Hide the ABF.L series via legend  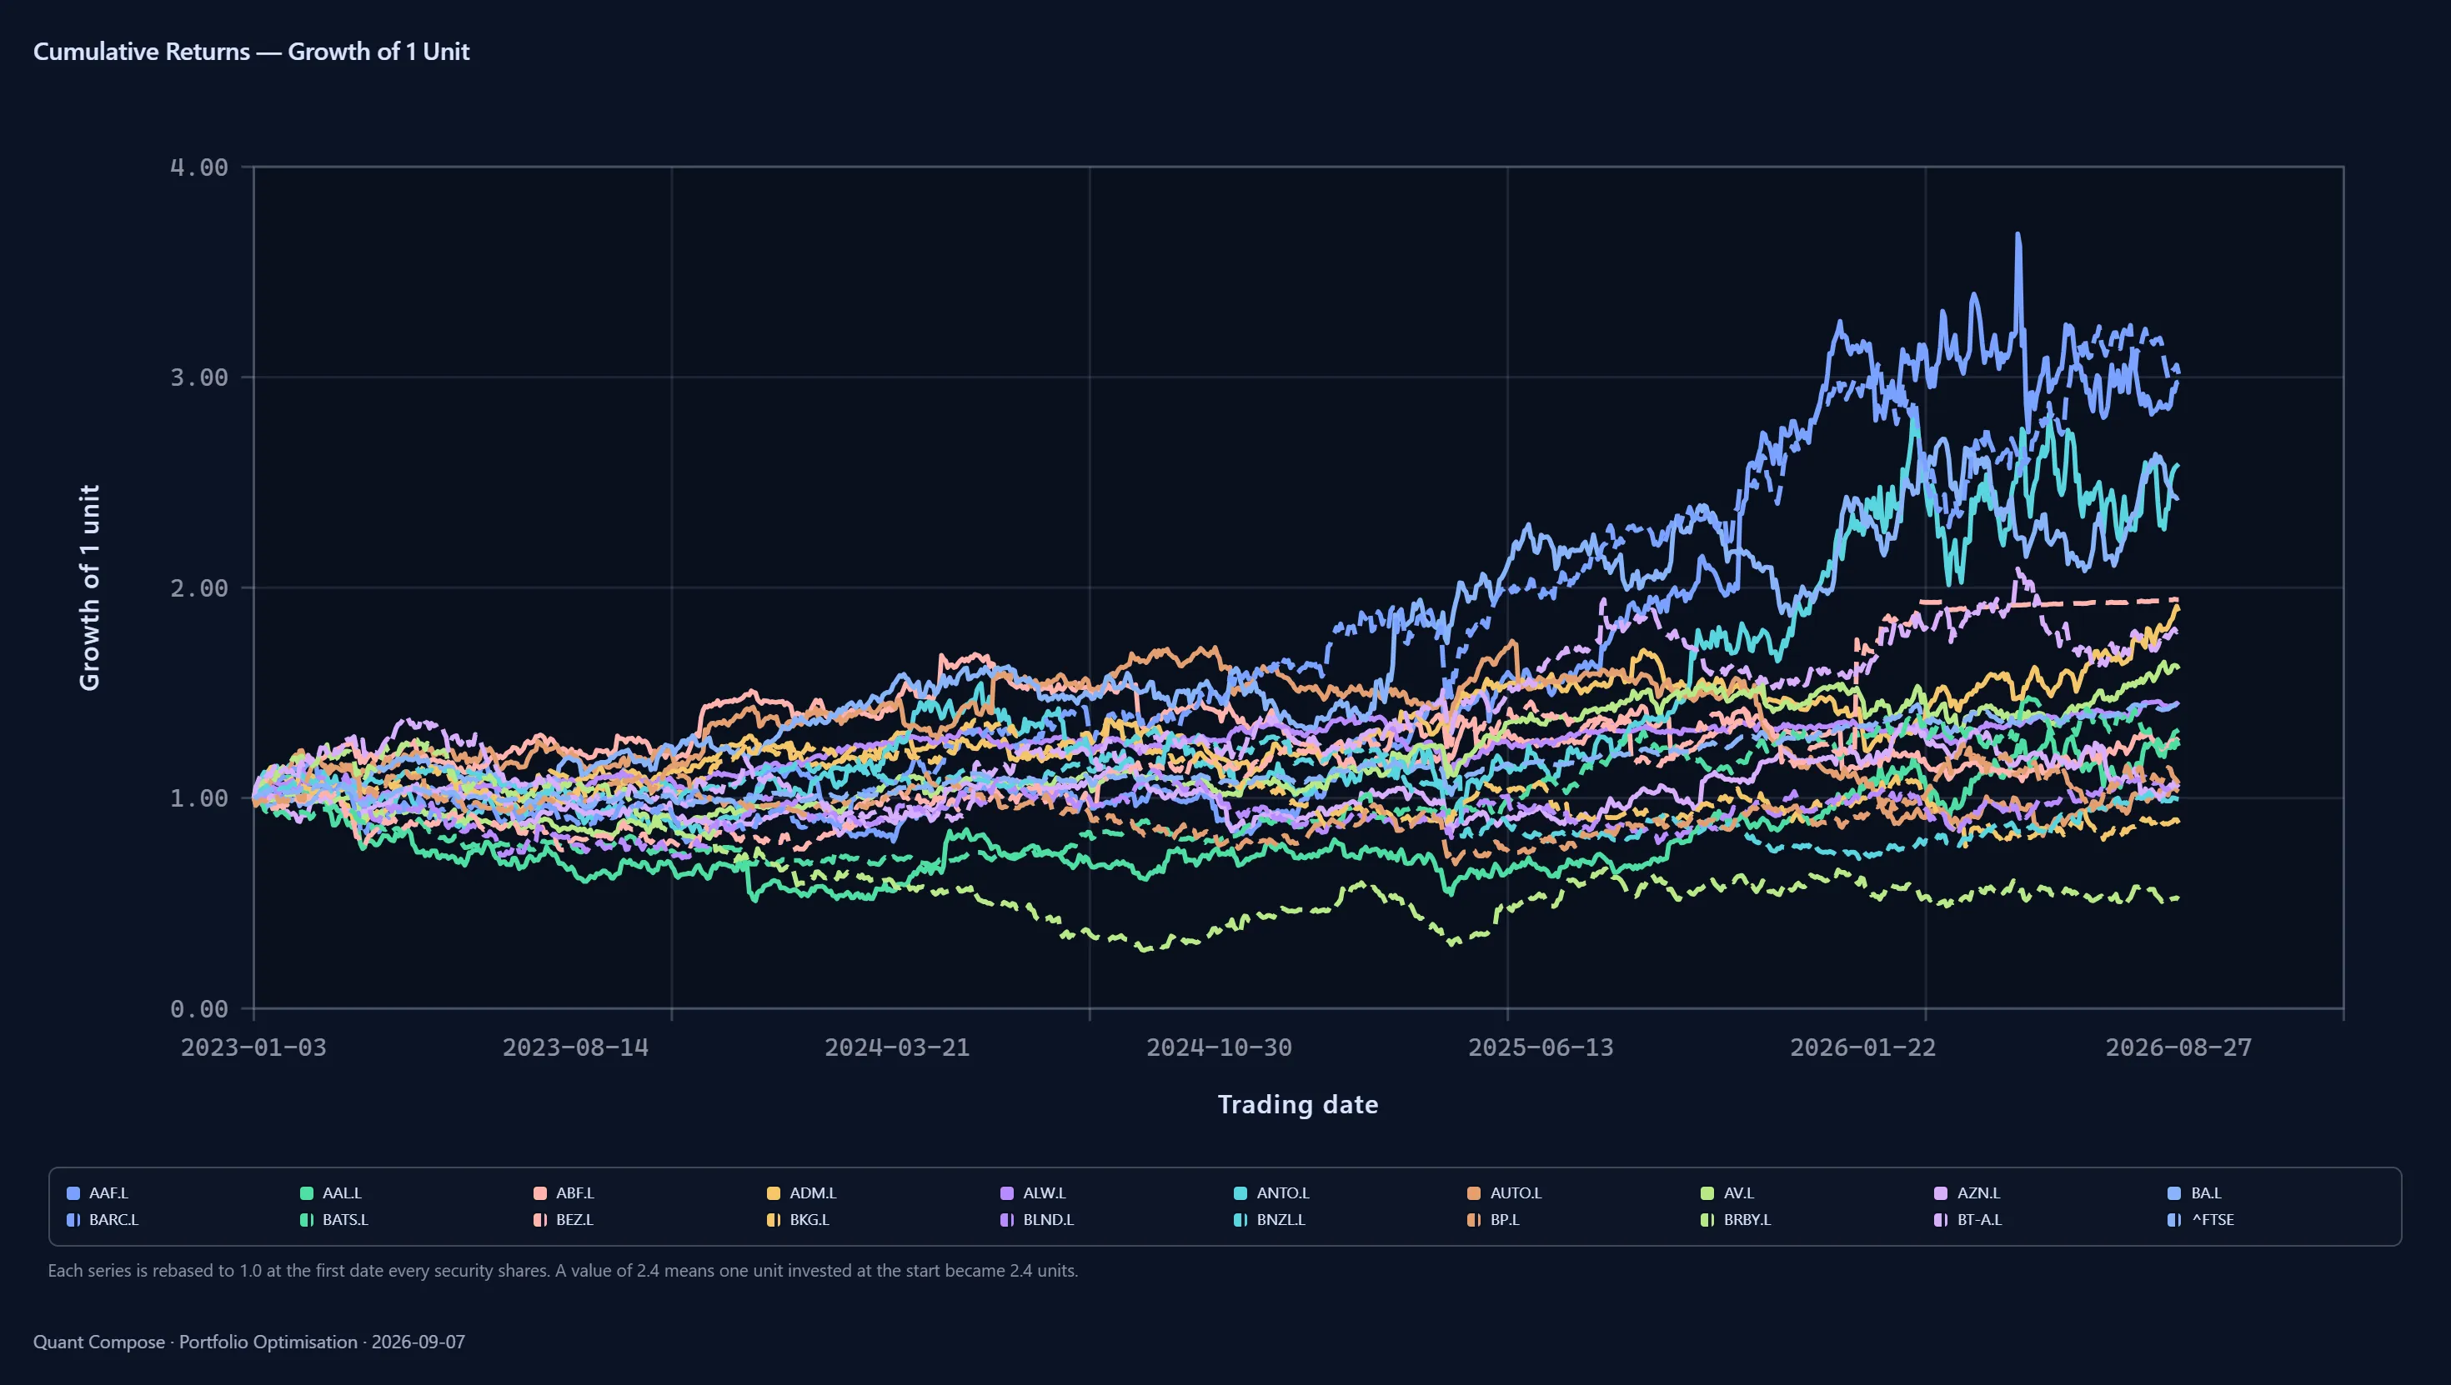pyautogui.click(x=564, y=1192)
